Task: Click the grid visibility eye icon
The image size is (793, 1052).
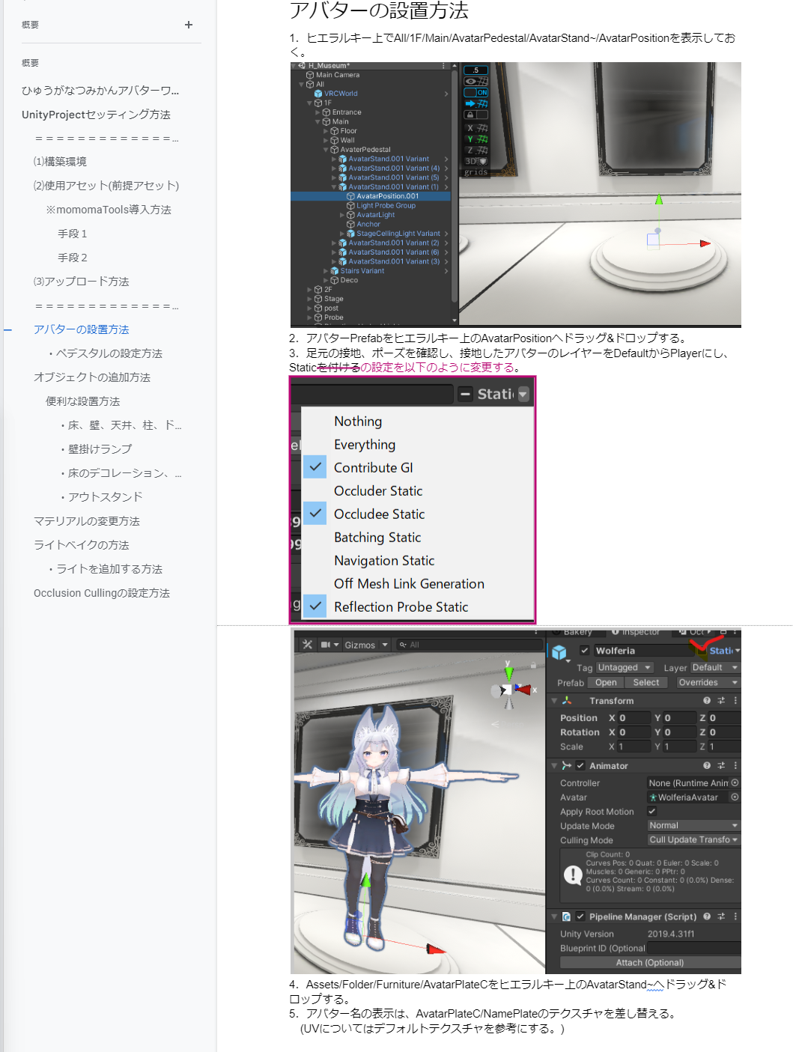Action: pyautogui.click(x=476, y=81)
